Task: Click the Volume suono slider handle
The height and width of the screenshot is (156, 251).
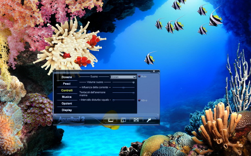Action: pos(134,83)
